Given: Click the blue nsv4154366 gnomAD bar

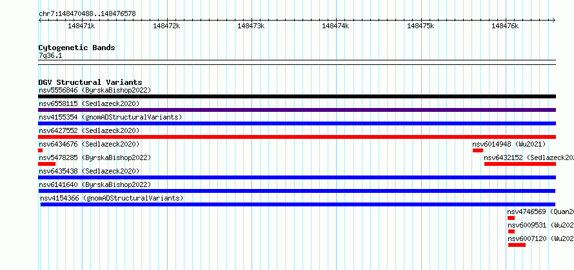Looking at the screenshot, I should (297, 204).
